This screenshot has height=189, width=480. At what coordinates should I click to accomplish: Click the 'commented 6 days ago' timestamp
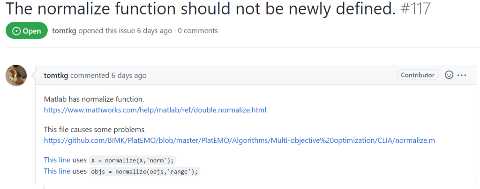[x=108, y=75]
